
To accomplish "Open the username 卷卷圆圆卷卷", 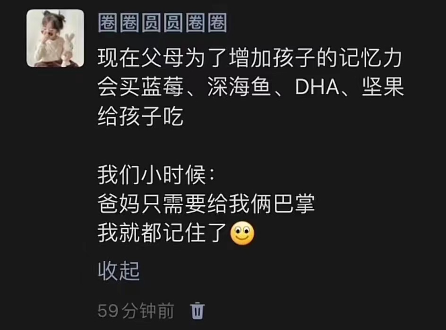I will [163, 23].
